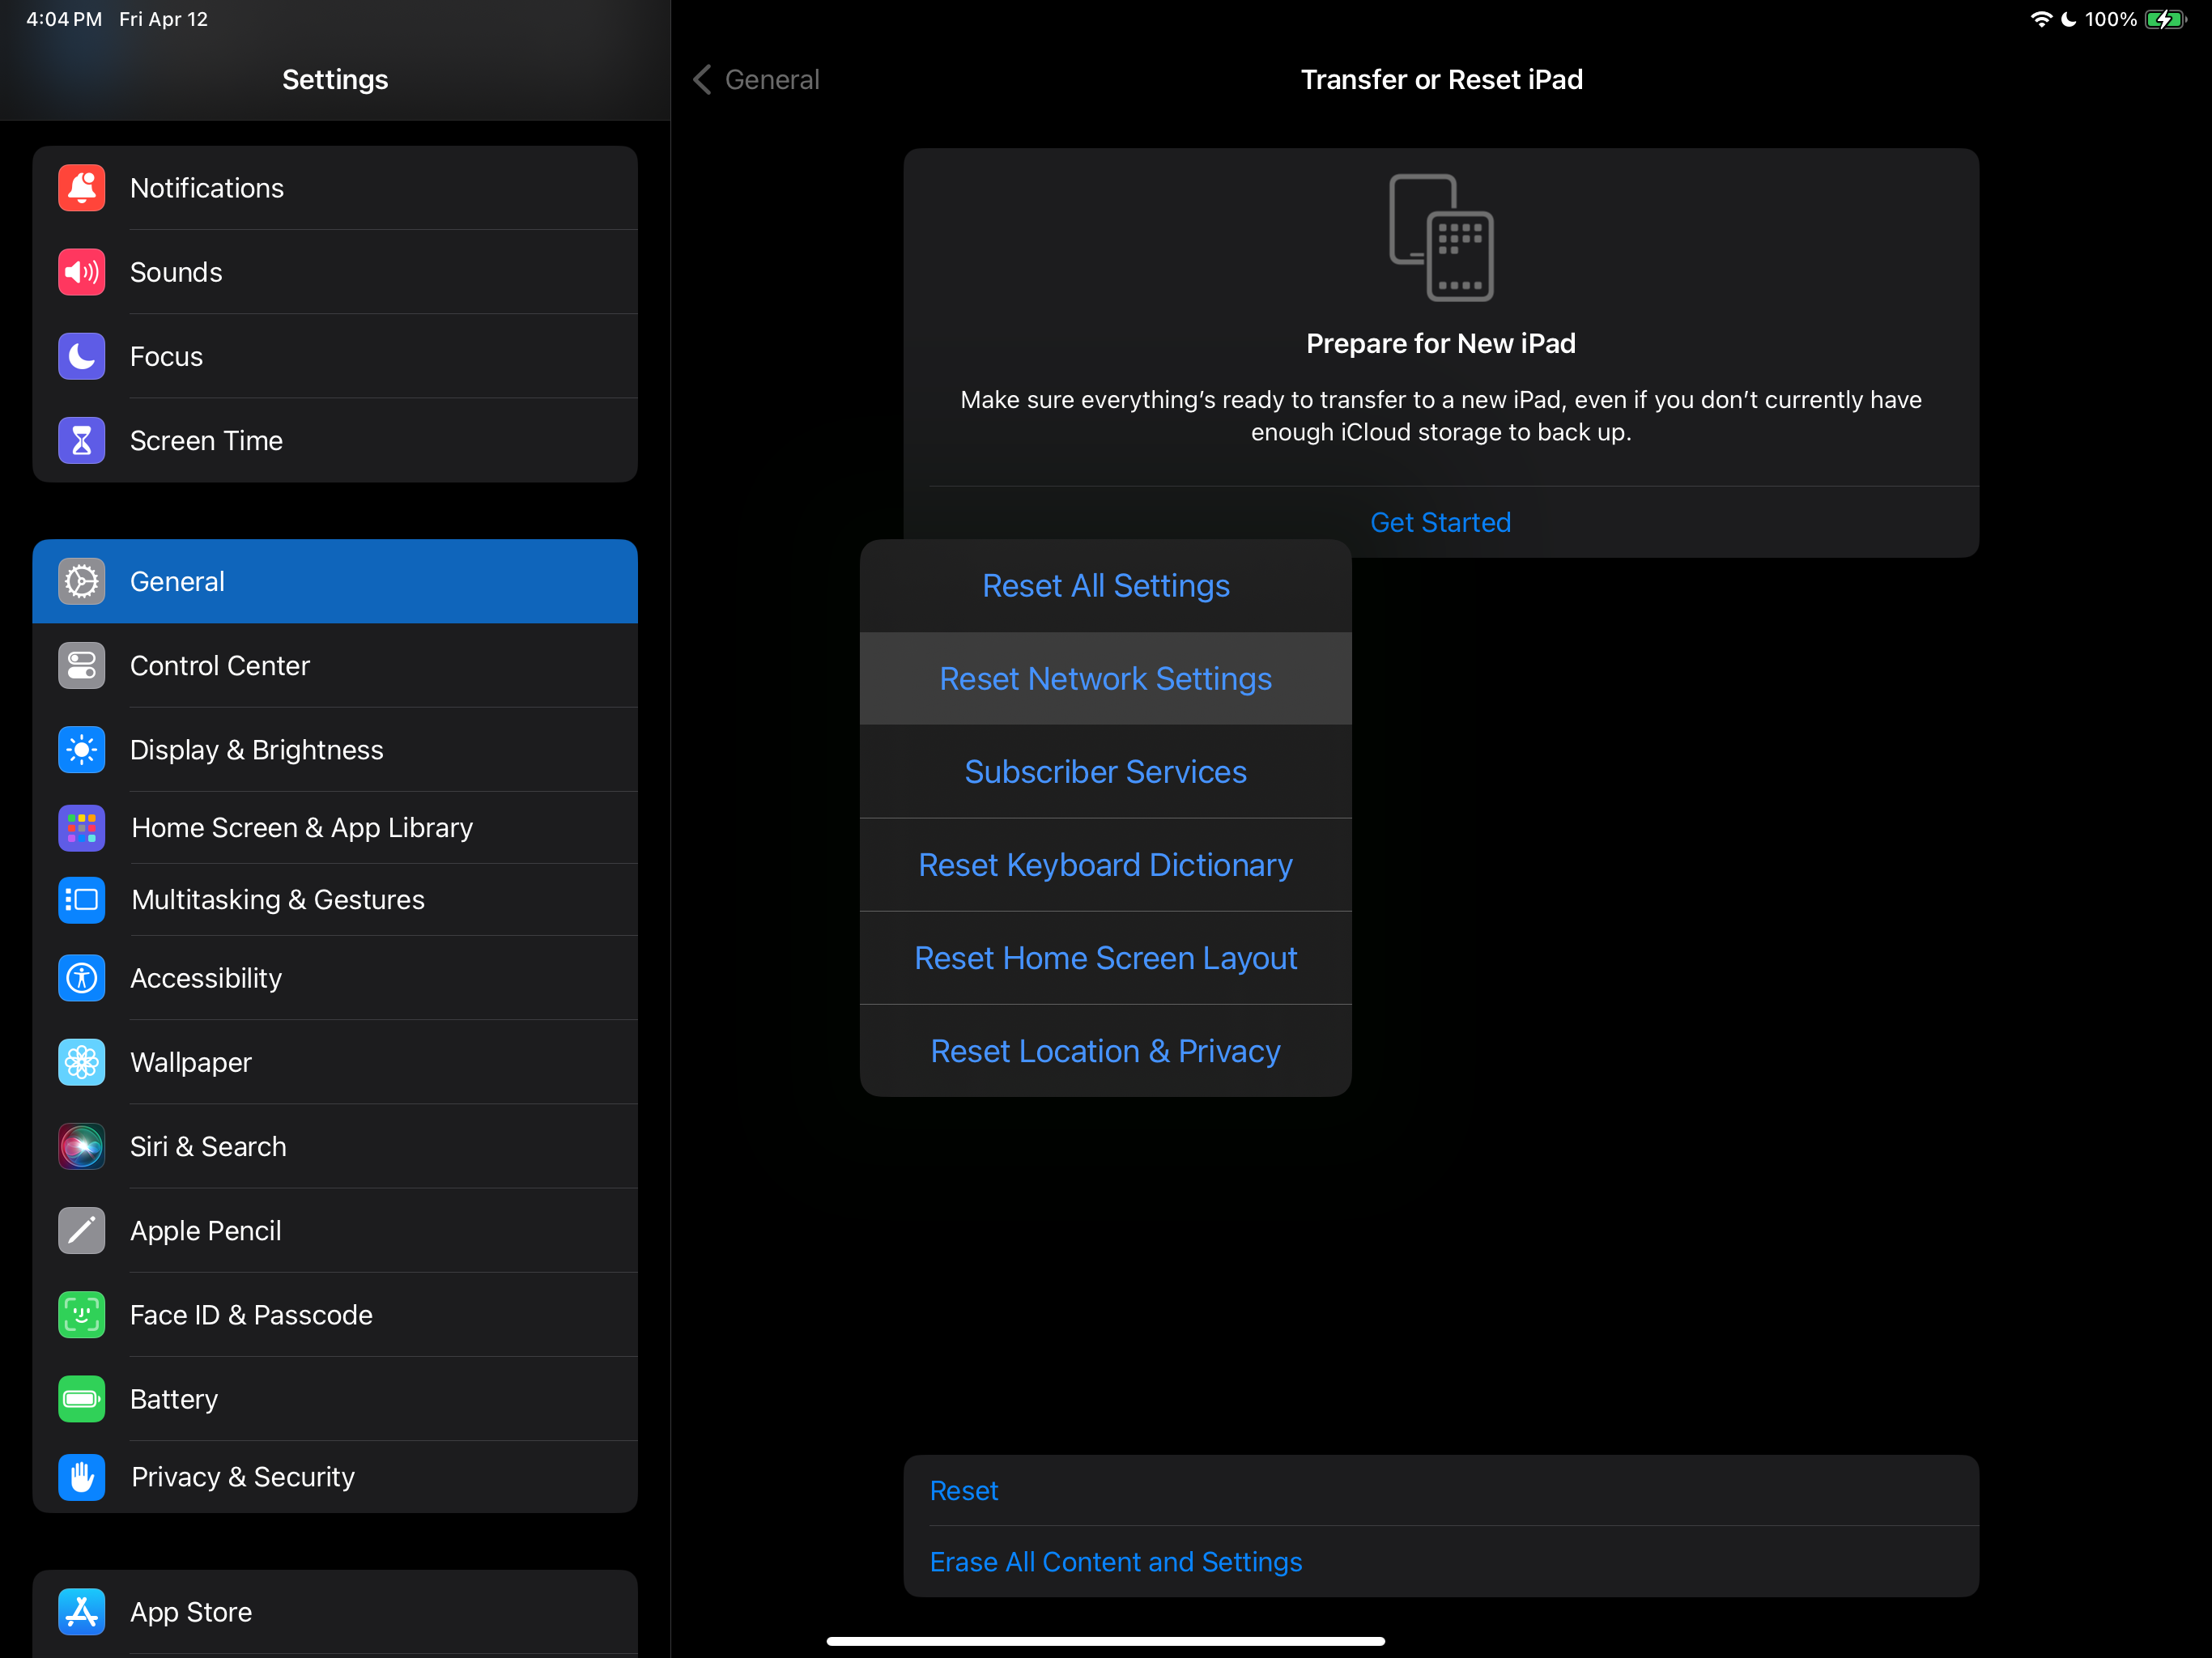Tap Erase All Content and Settings
The width and height of the screenshot is (2212, 1658).
coord(1441,1561)
